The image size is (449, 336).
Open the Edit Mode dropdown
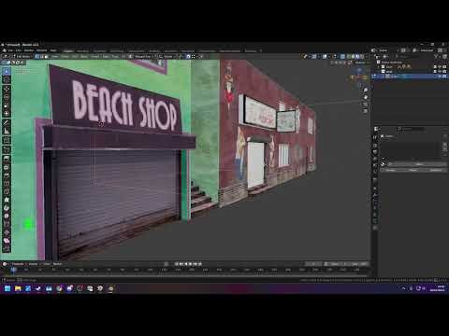22,56
